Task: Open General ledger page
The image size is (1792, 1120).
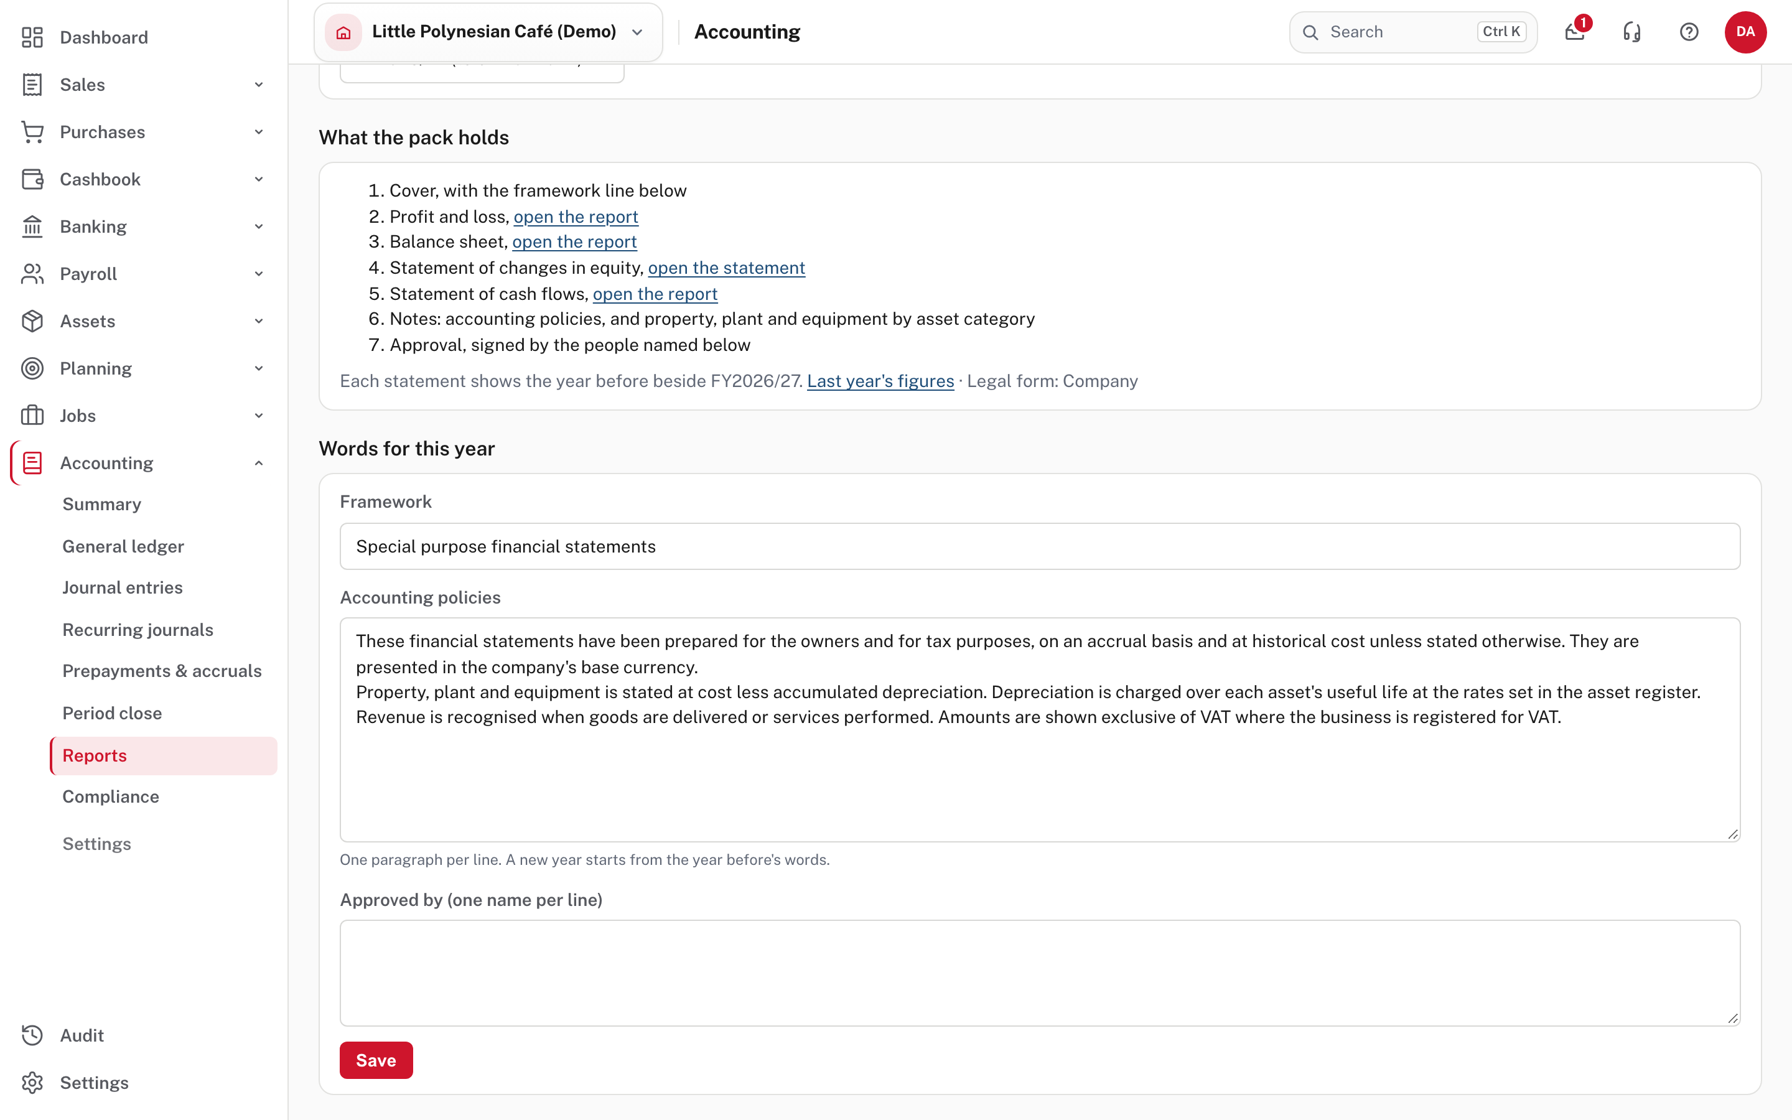Action: [x=123, y=547]
